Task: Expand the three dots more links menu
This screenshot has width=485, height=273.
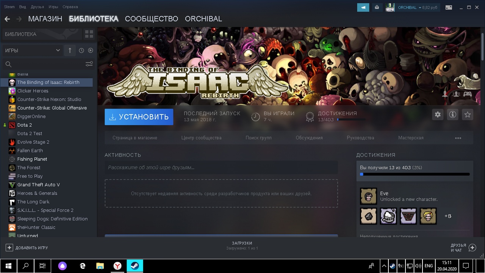Action: pyautogui.click(x=458, y=138)
